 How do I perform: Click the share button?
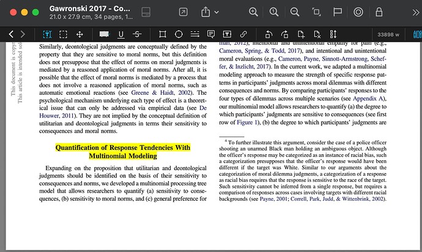tap(205, 12)
